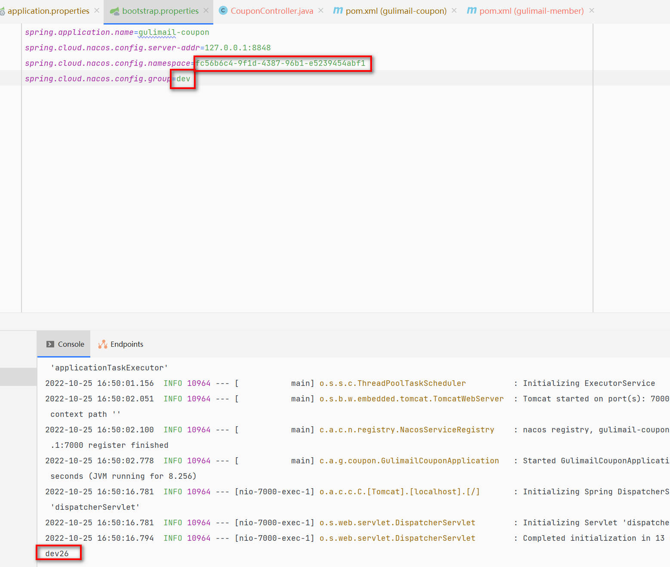Select the Endpoints tab
The image size is (670, 567).
121,344
